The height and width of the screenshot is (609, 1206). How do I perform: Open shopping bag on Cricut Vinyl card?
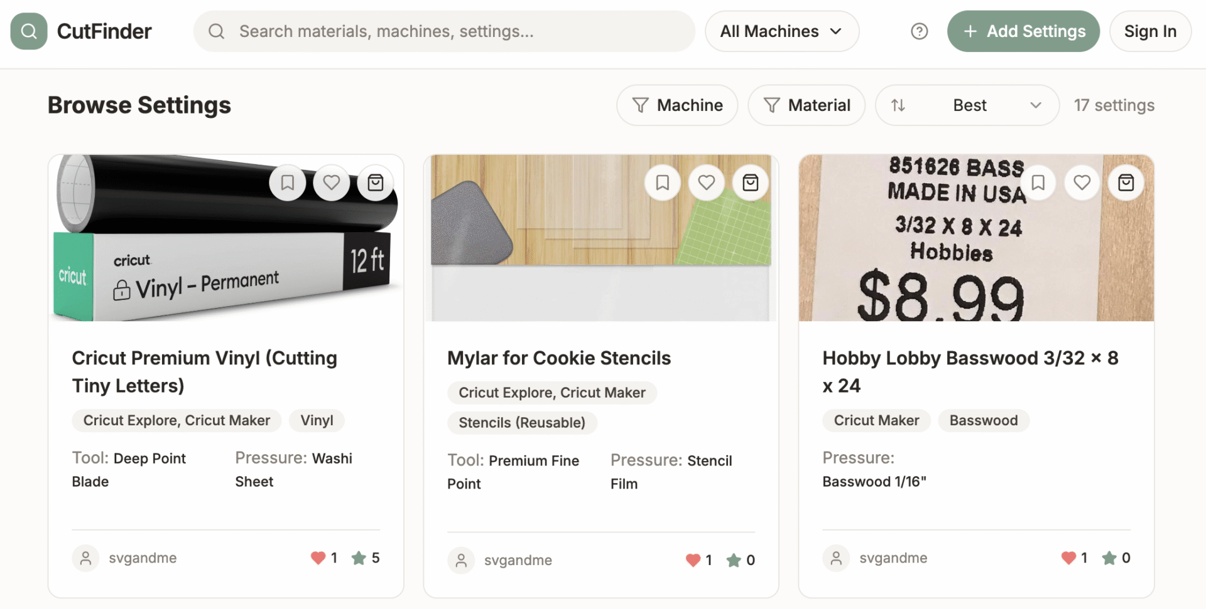[x=376, y=183]
